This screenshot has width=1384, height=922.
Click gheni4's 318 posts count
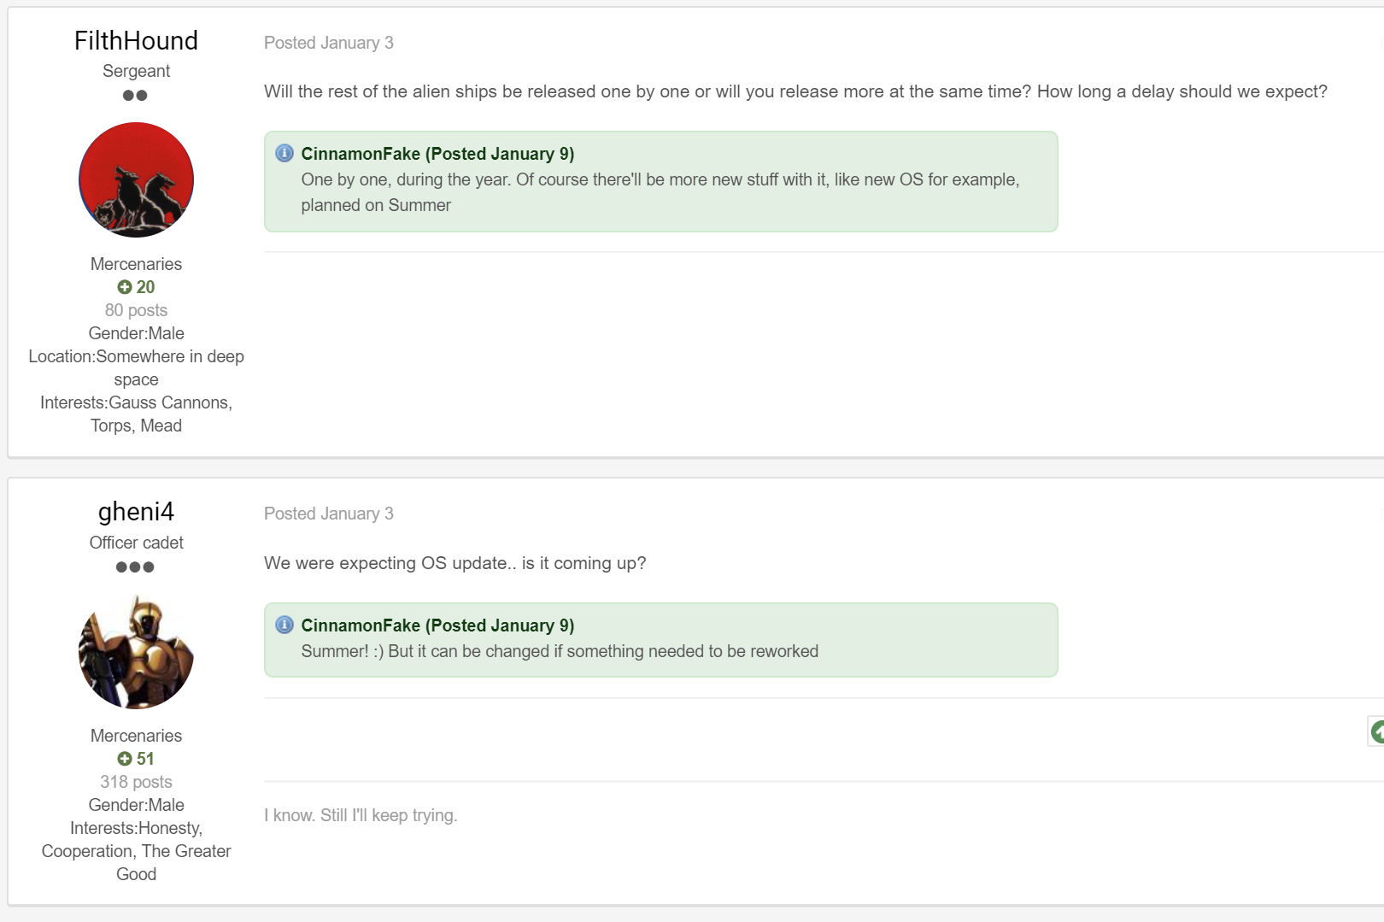(136, 782)
